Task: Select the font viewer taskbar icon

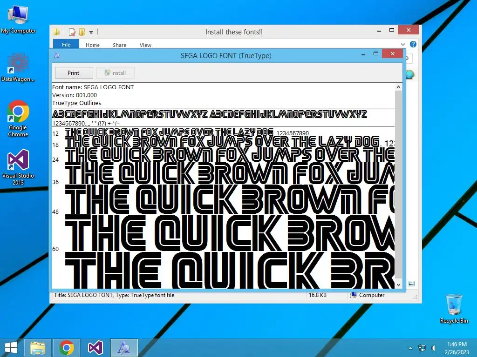Action: (x=124, y=348)
